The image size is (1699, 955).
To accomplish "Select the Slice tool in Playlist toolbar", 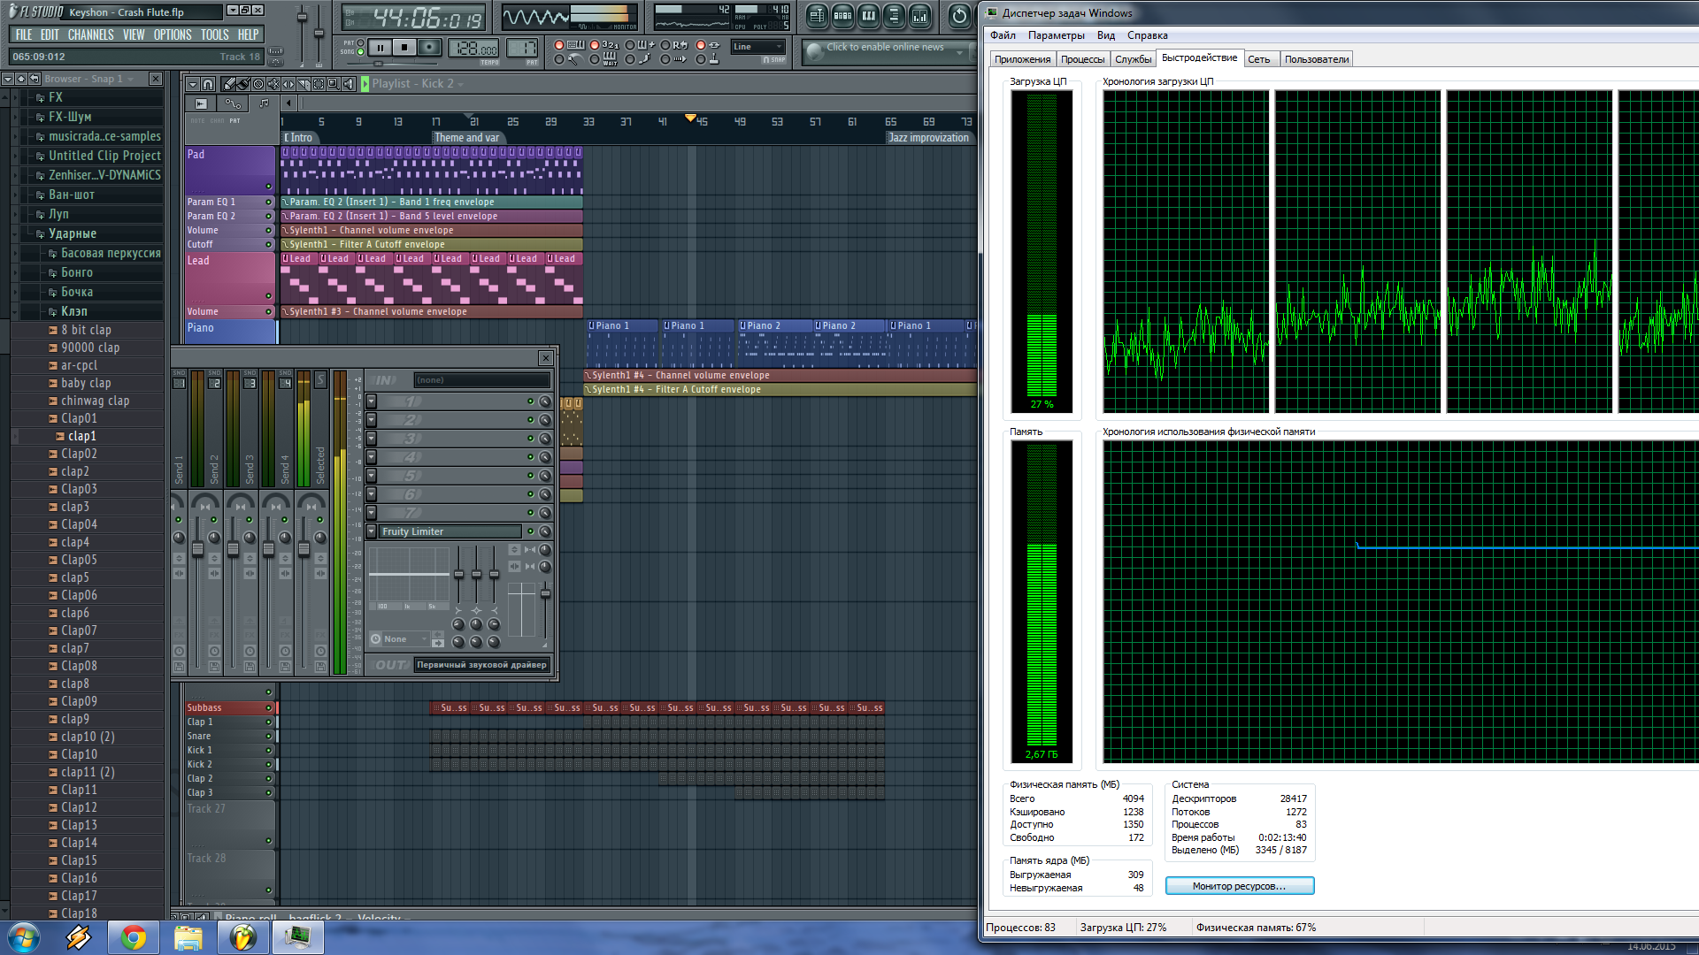I will tap(304, 84).
